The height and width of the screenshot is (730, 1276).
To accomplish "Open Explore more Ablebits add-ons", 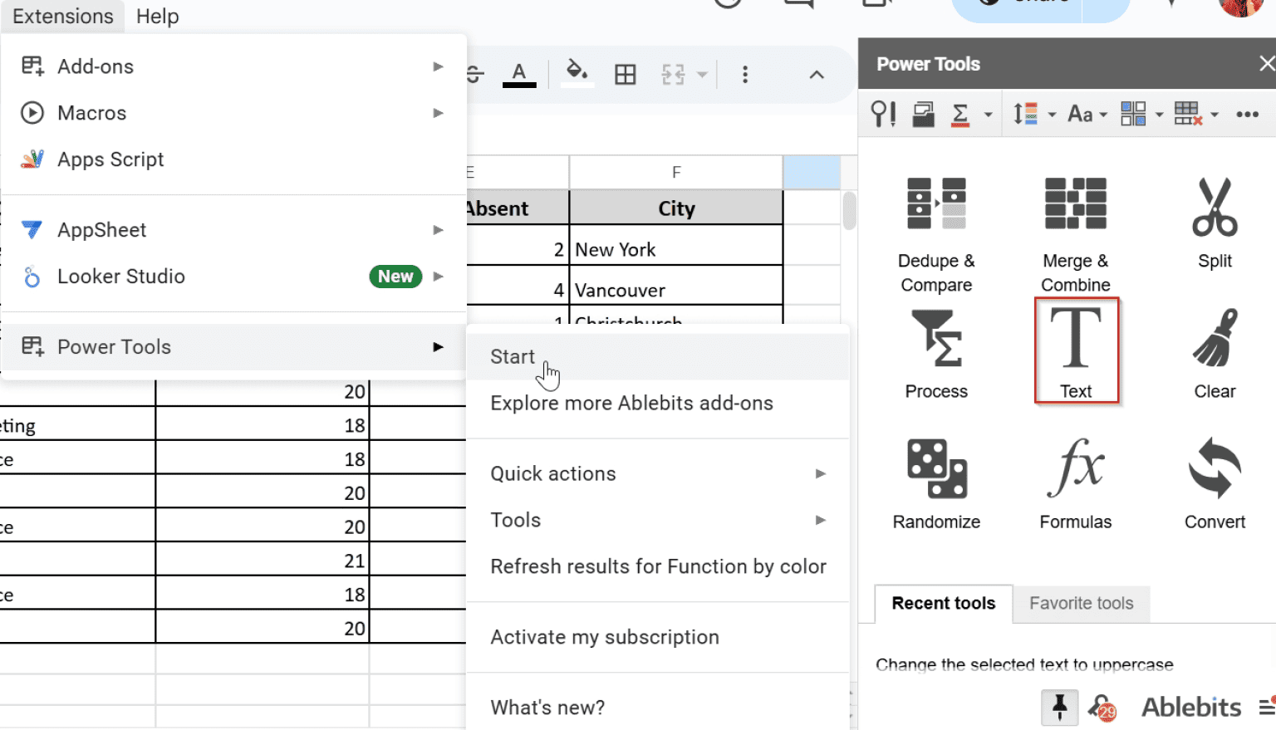I will tap(631, 403).
